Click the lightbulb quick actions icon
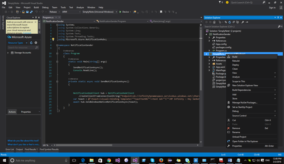The image size is (284, 164). [x=53, y=40]
